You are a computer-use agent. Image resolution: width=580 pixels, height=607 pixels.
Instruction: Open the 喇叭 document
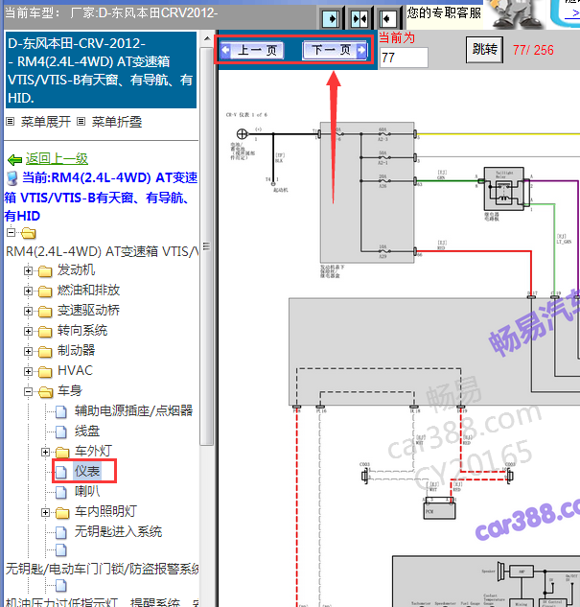[x=87, y=491]
